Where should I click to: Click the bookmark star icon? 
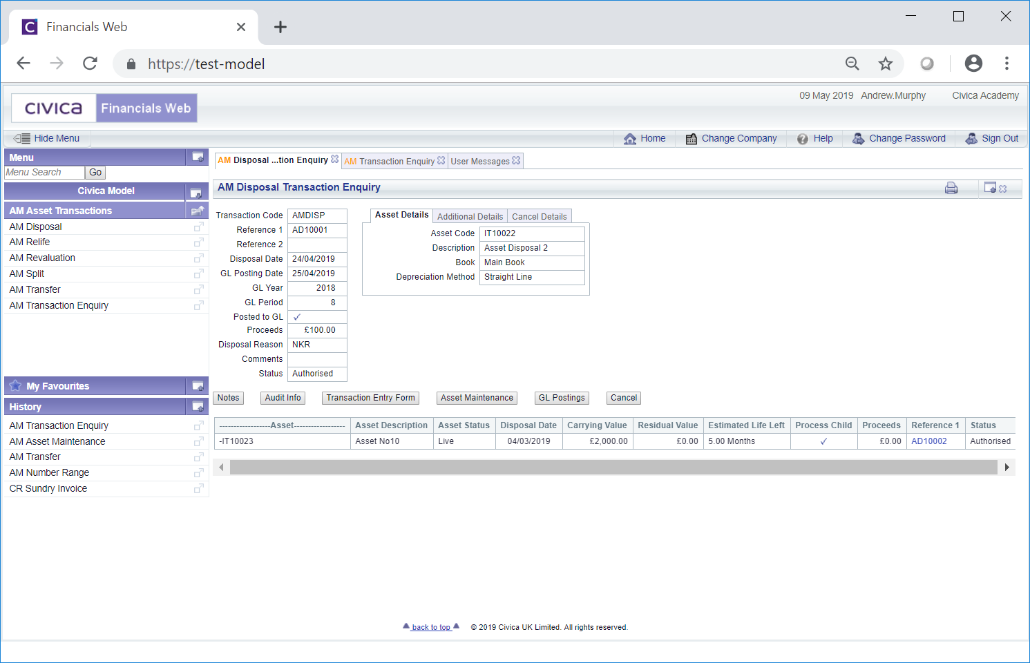click(x=886, y=64)
